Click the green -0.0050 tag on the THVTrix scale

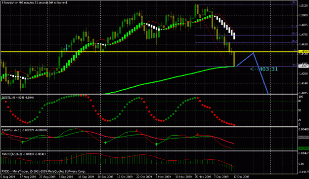[x=304, y=148]
